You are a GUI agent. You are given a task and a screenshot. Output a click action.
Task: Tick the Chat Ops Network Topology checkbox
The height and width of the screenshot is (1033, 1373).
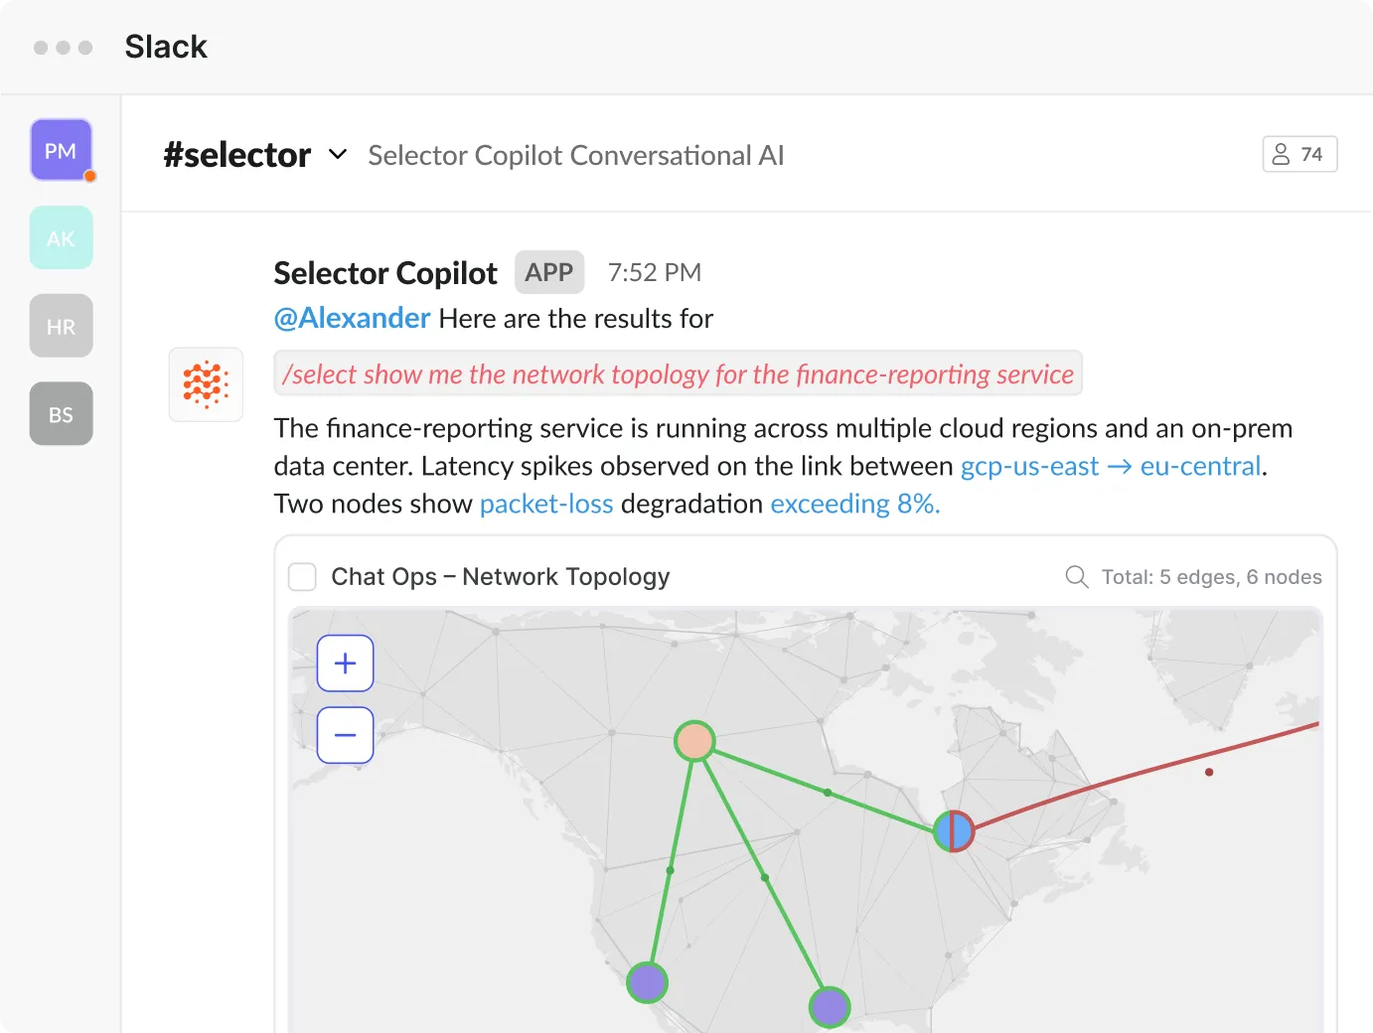pyautogui.click(x=302, y=577)
